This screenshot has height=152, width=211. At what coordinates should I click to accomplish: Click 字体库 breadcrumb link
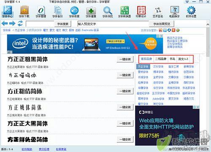(x=7, y=30)
